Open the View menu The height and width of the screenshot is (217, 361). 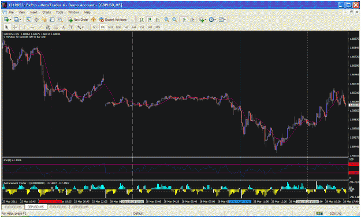tap(22, 12)
